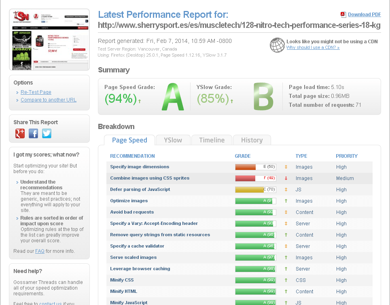The width and height of the screenshot is (390, 305).
Task: Click the large YSlow grade B letter
Action: click(263, 97)
